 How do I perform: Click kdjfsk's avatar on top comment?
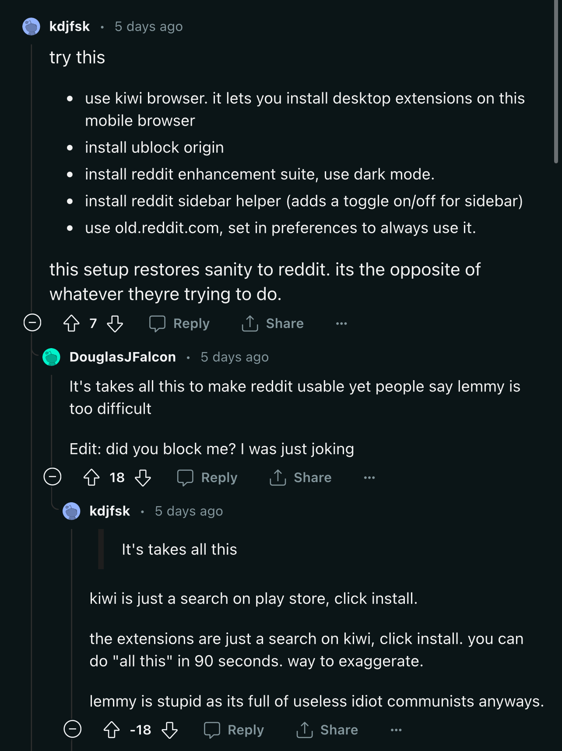coord(31,27)
